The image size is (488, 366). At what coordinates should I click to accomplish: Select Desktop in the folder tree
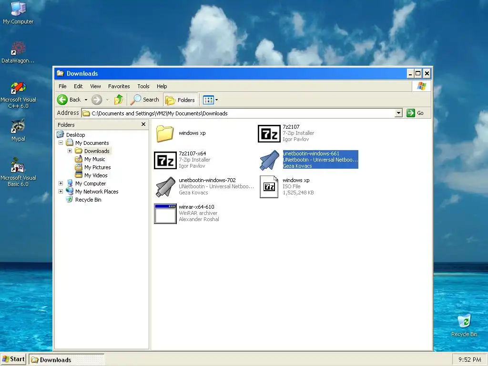click(76, 135)
